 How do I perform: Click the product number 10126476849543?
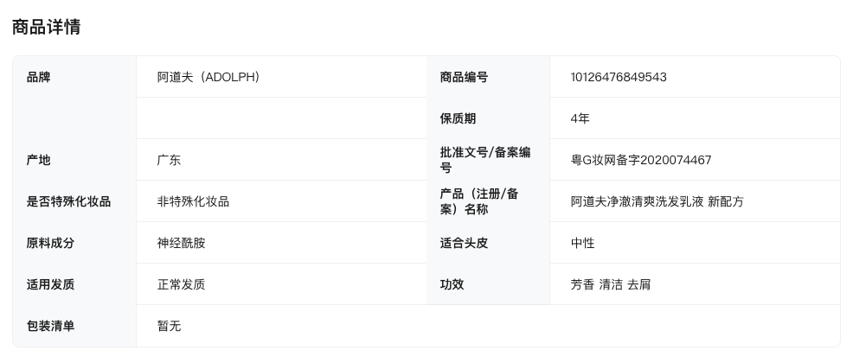click(618, 77)
